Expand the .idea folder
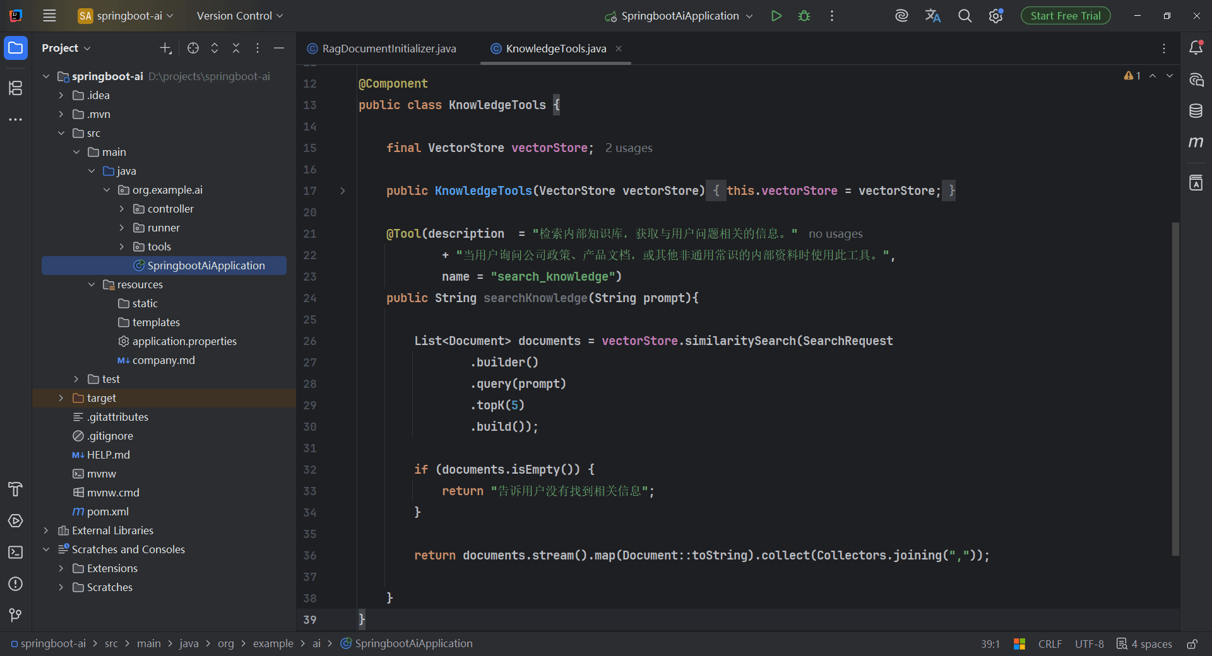The image size is (1212, 656). coord(61,95)
